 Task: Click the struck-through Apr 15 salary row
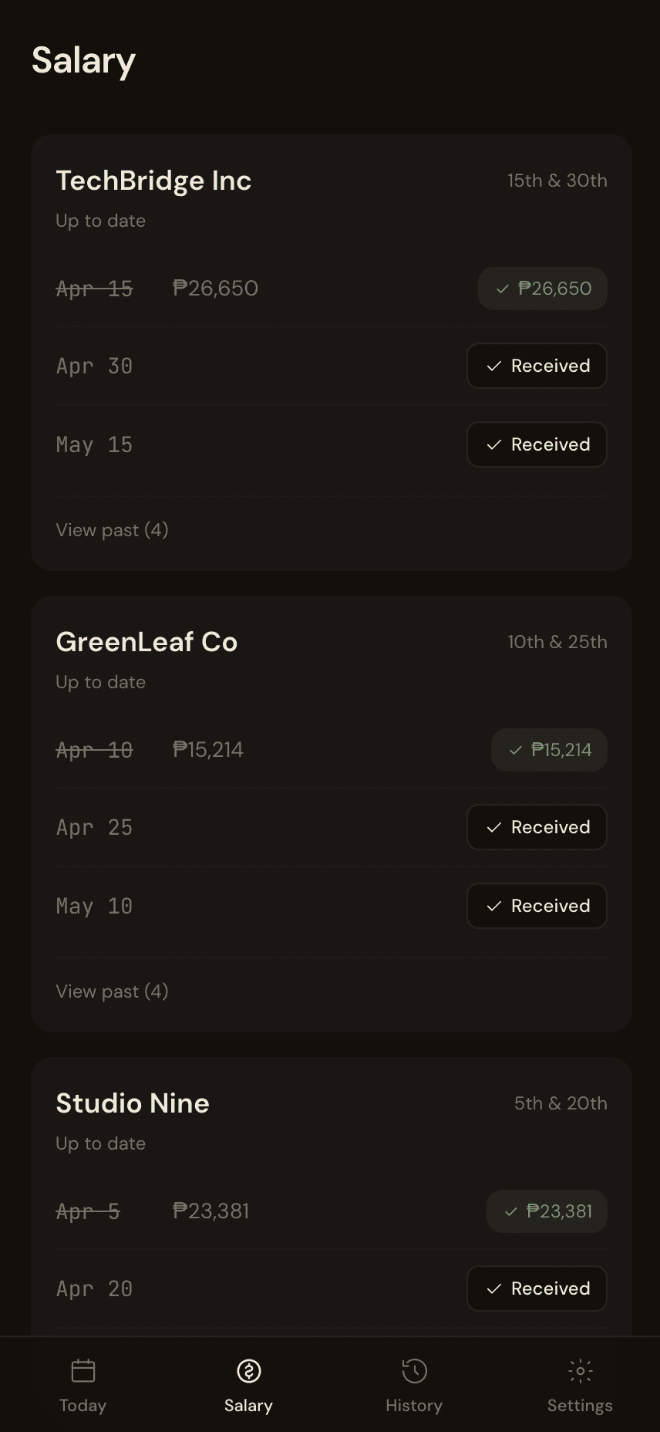pyautogui.click(x=94, y=289)
